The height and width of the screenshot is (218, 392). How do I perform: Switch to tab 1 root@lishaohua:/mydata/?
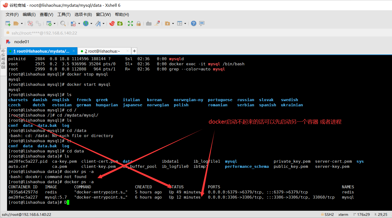tap(42, 51)
